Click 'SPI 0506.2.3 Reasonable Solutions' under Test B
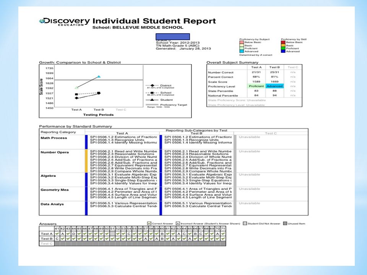367x275 pixels. [196, 154]
